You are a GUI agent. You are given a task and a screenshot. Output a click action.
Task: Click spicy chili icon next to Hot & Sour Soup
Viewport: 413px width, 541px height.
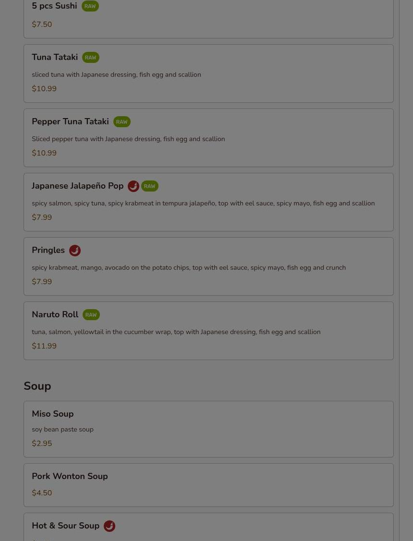coord(109,526)
